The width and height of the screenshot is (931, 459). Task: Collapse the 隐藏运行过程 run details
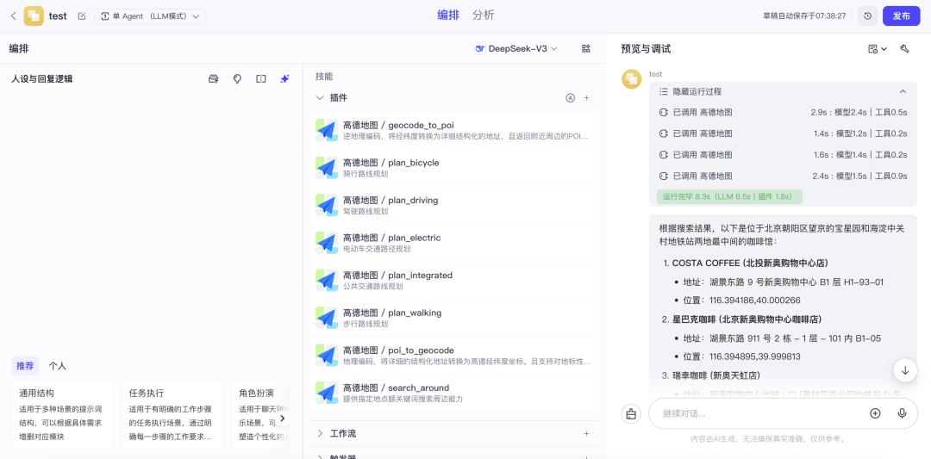903,91
